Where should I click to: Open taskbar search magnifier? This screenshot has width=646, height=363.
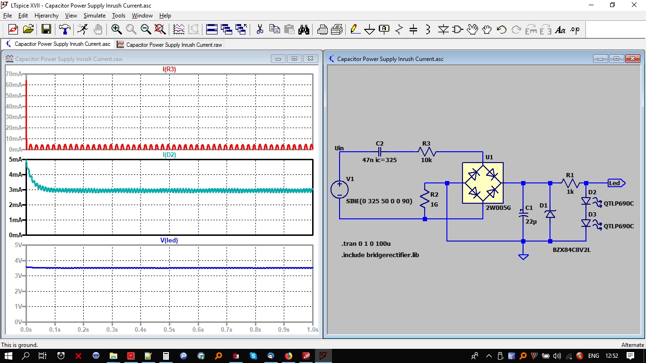pos(26,355)
